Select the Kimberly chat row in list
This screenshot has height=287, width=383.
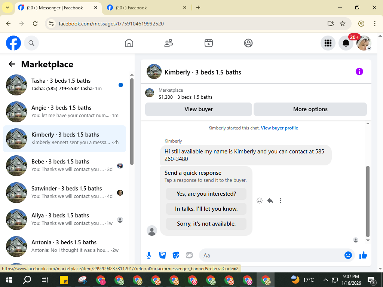[x=64, y=139]
